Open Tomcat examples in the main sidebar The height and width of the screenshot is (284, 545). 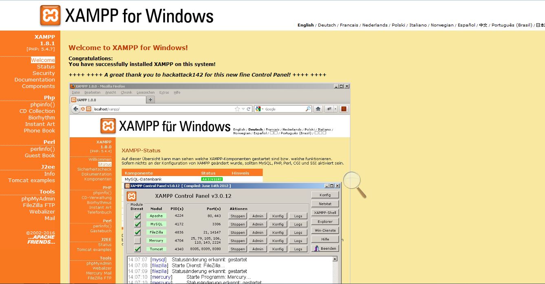(31, 180)
